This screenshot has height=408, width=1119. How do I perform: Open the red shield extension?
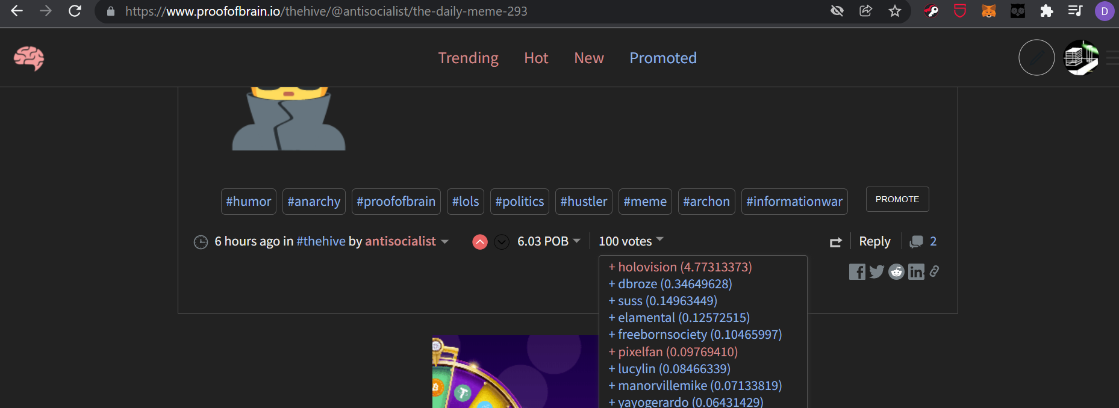pos(960,11)
